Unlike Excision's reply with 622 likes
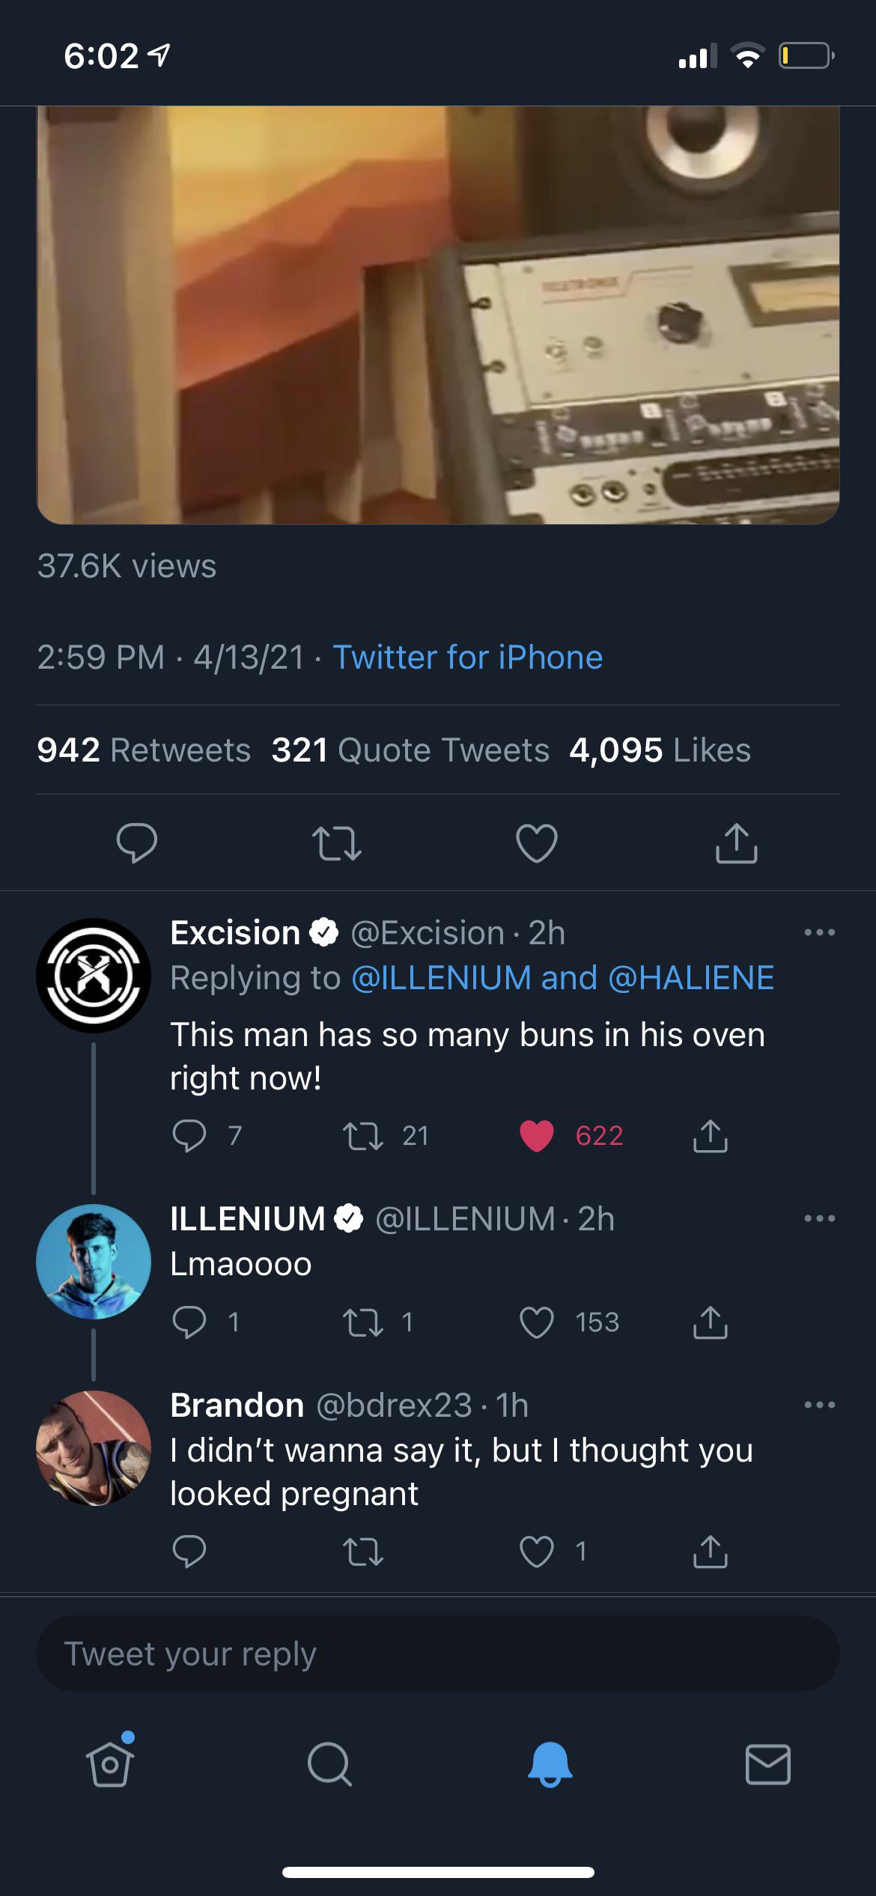876x1896 pixels. pos(537,1136)
